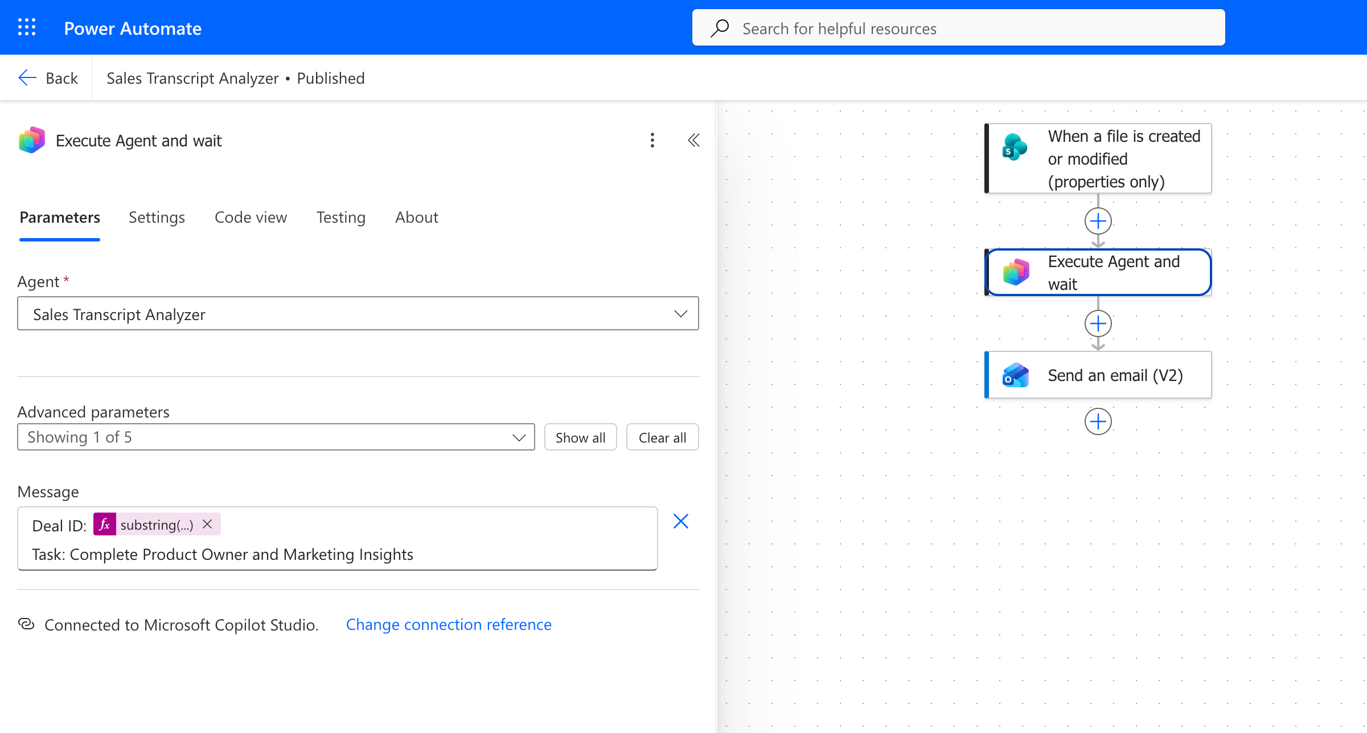
Task: Click Change connection reference link
Action: [x=449, y=624]
